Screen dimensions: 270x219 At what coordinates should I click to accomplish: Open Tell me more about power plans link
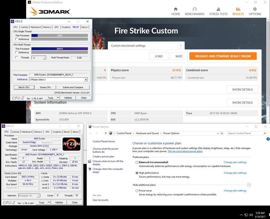click(x=185, y=151)
